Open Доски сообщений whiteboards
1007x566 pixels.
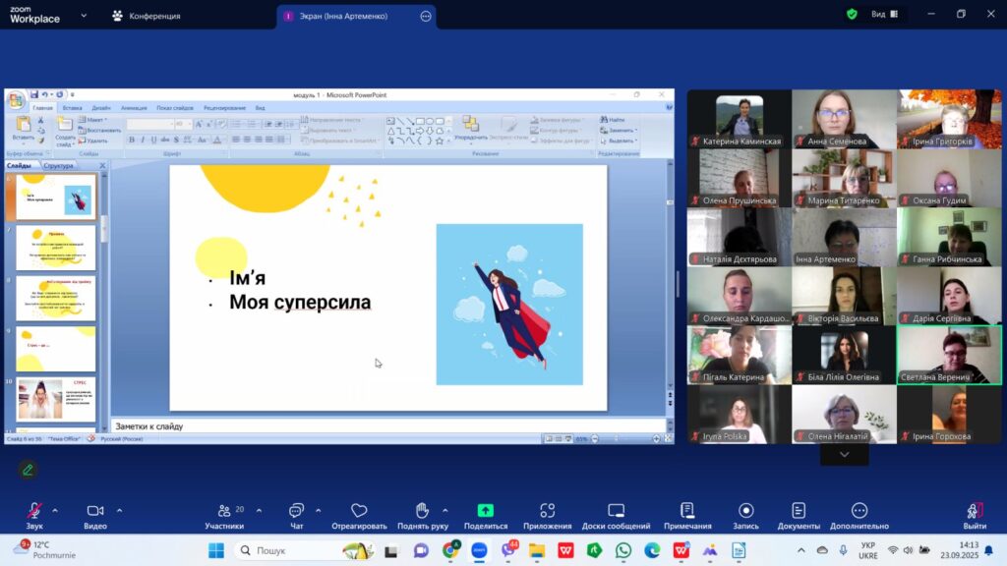point(616,511)
